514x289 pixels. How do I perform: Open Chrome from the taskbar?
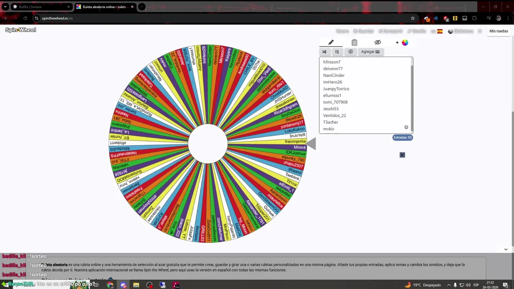pyautogui.click(x=110, y=285)
